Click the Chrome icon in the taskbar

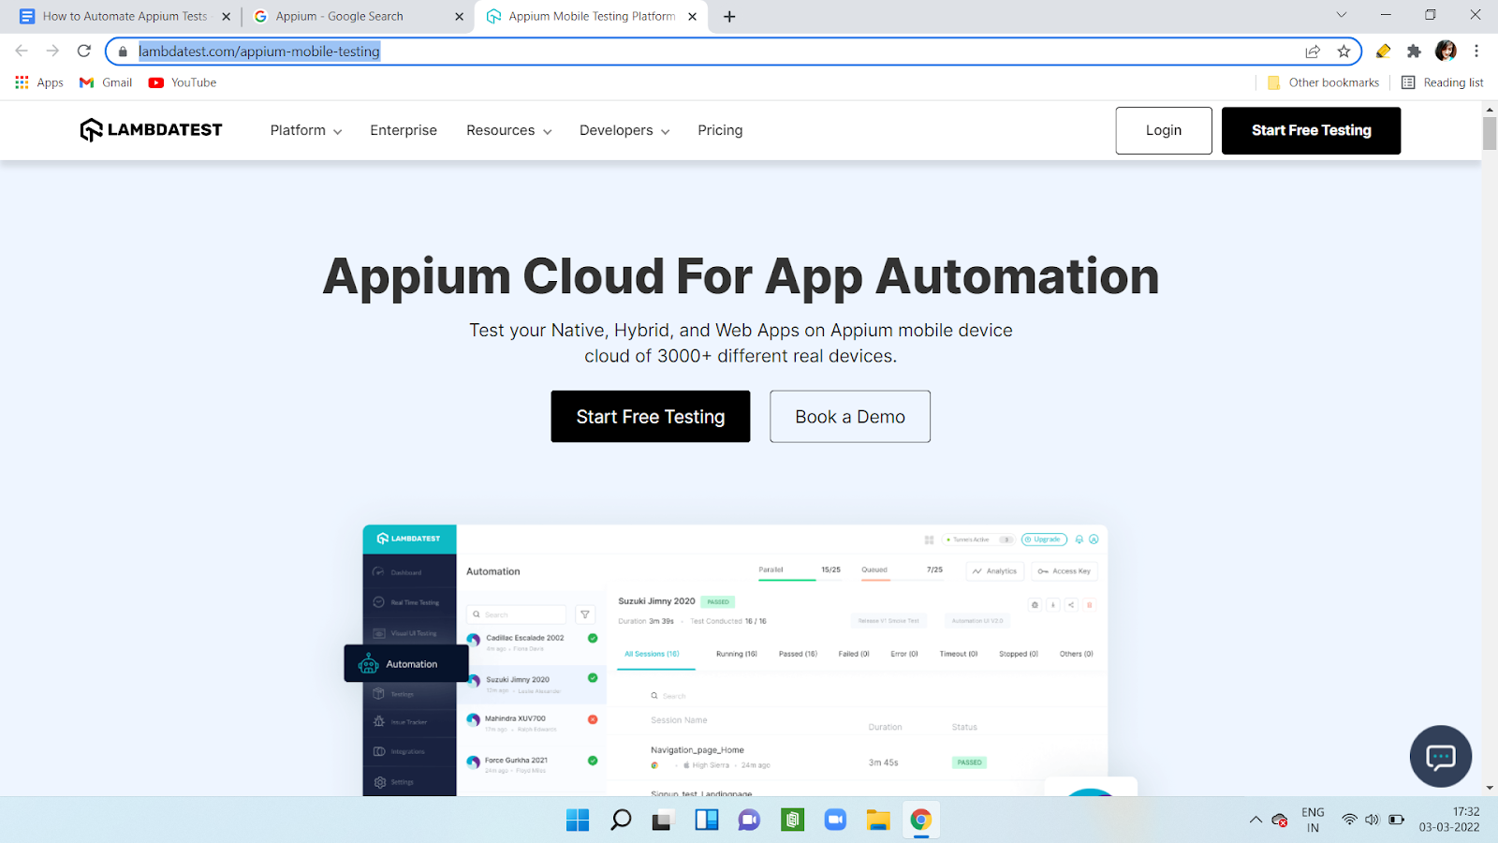[x=921, y=821]
